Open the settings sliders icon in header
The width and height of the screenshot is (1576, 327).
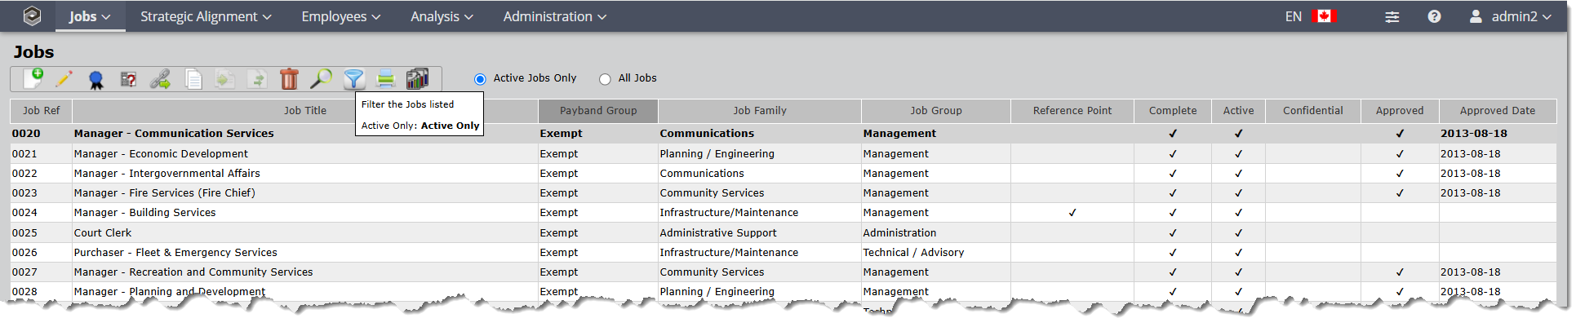click(1392, 16)
